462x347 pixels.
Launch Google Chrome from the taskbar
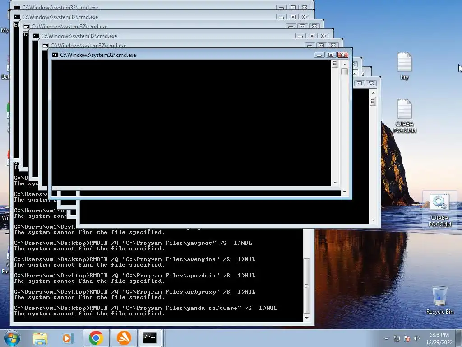96,338
